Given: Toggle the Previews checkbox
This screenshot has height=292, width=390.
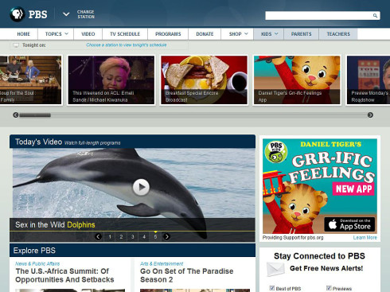Looking at the screenshot, I should [x=329, y=288].
